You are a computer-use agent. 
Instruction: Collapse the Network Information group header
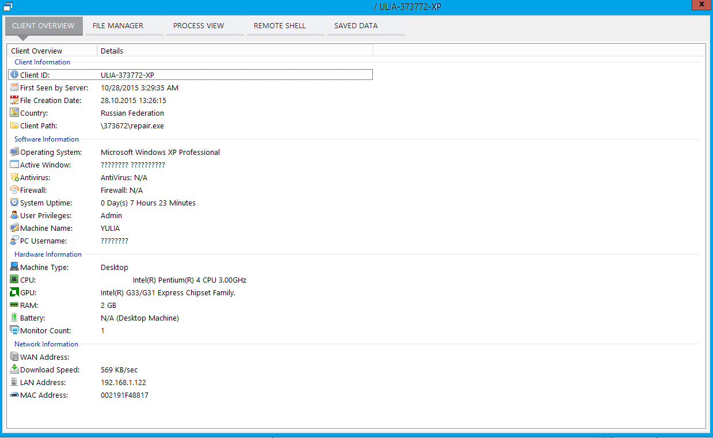point(47,344)
